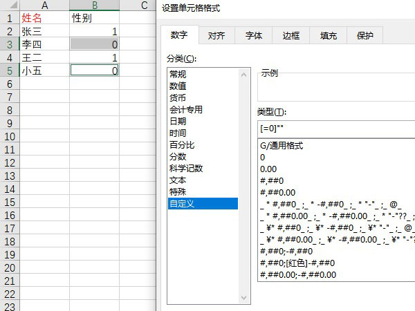Select row 10 header
Screen dimensions: 415x311
pos(10,136)
